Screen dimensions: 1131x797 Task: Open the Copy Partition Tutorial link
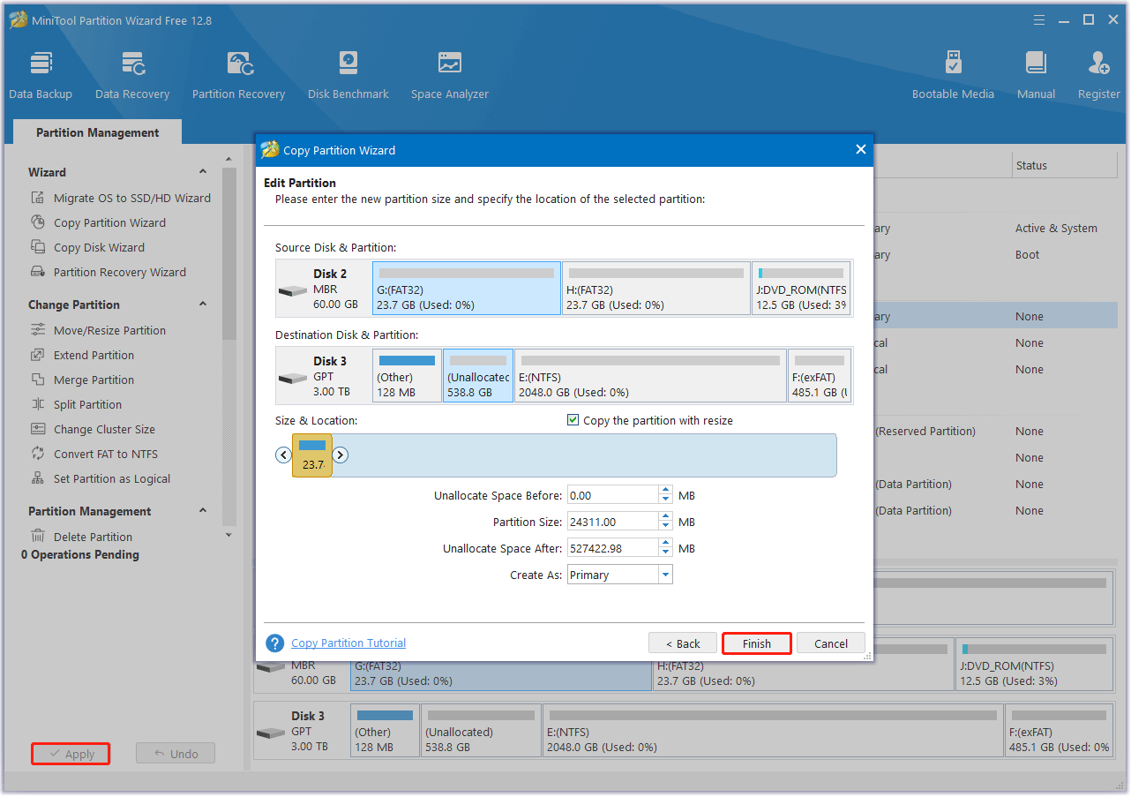(x=348, y=643)
